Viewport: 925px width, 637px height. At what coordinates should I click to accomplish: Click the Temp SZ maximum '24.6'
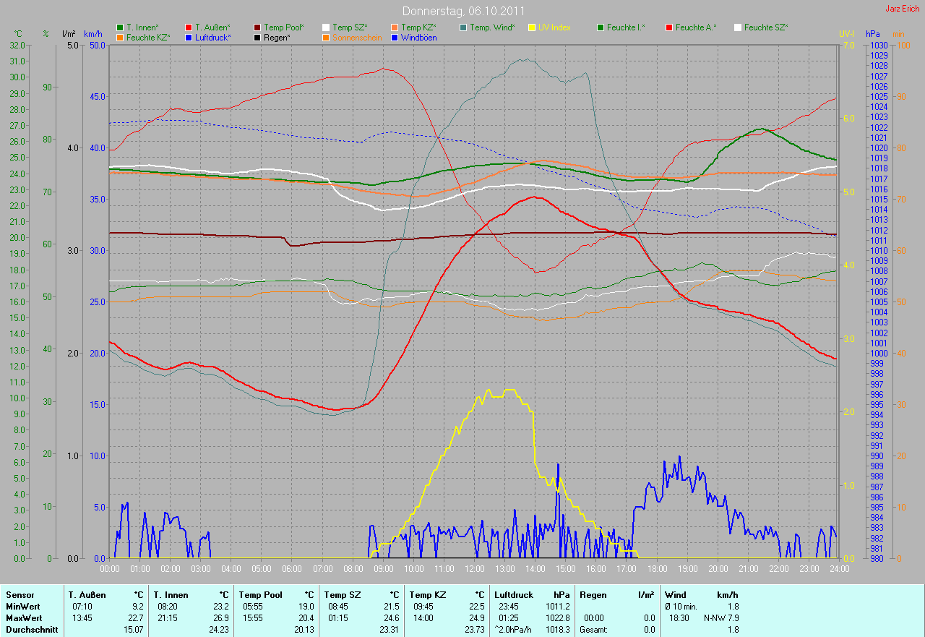click(x=392, y=618)
